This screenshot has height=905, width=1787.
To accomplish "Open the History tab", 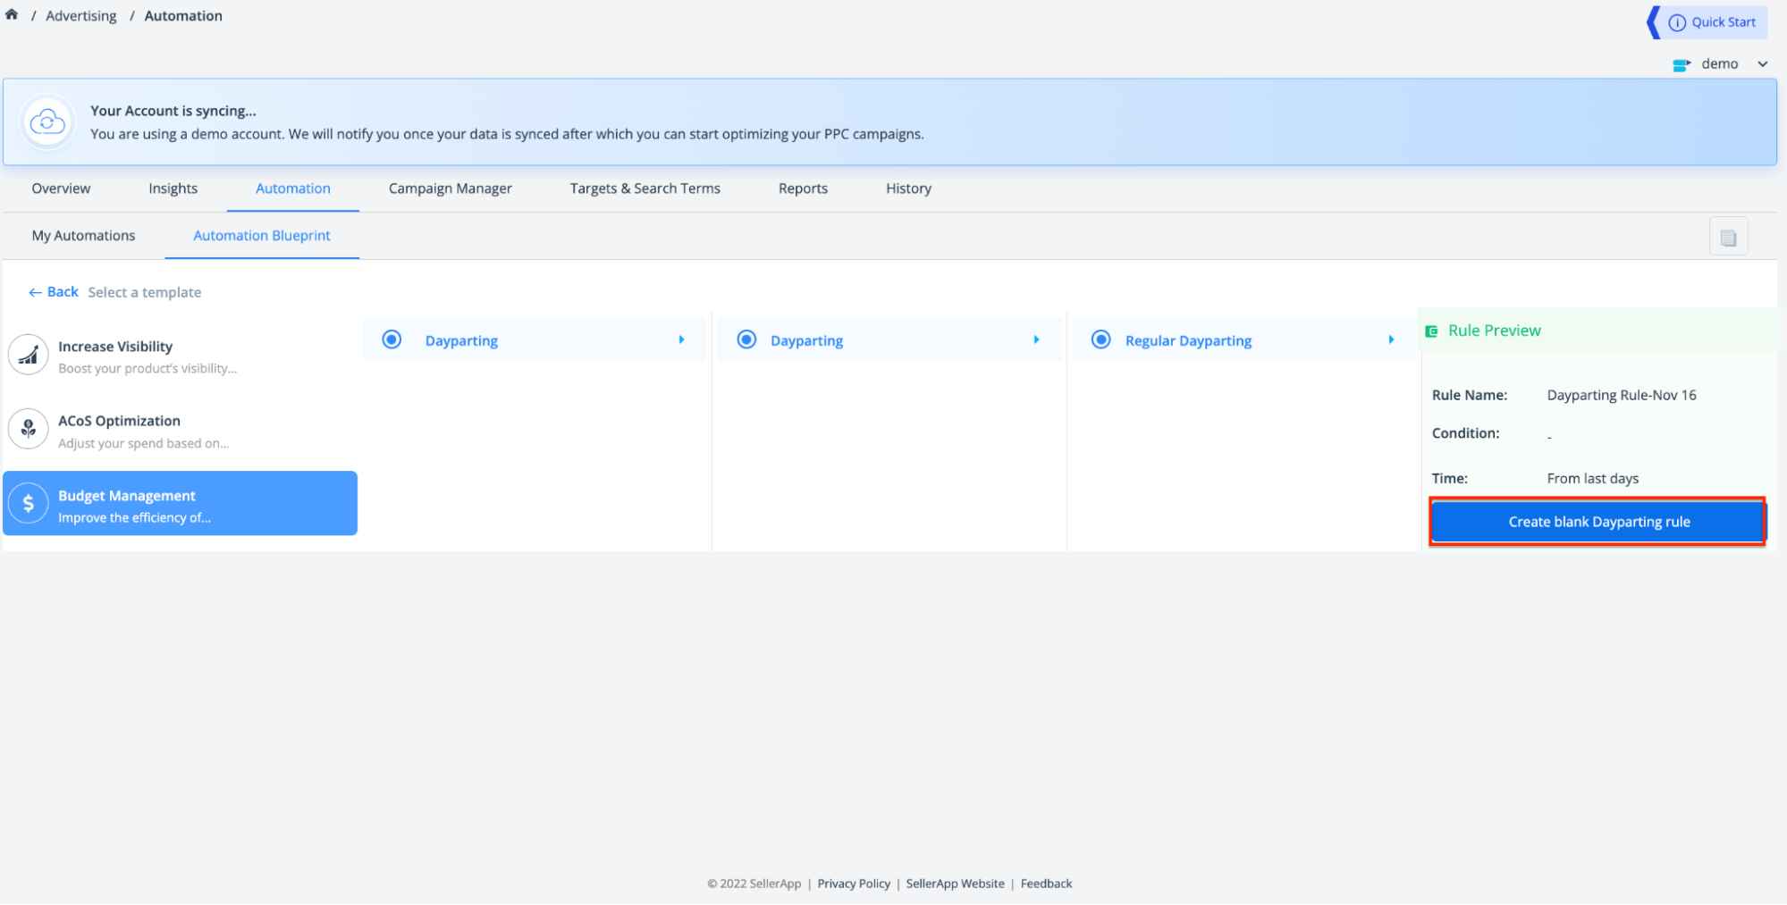I will 908,189.
